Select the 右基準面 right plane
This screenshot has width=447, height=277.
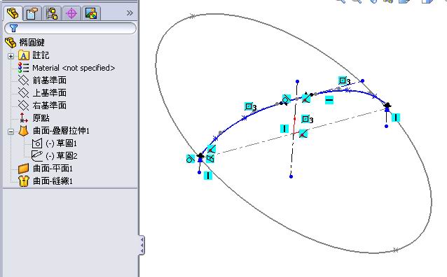(x=49, y=106)
